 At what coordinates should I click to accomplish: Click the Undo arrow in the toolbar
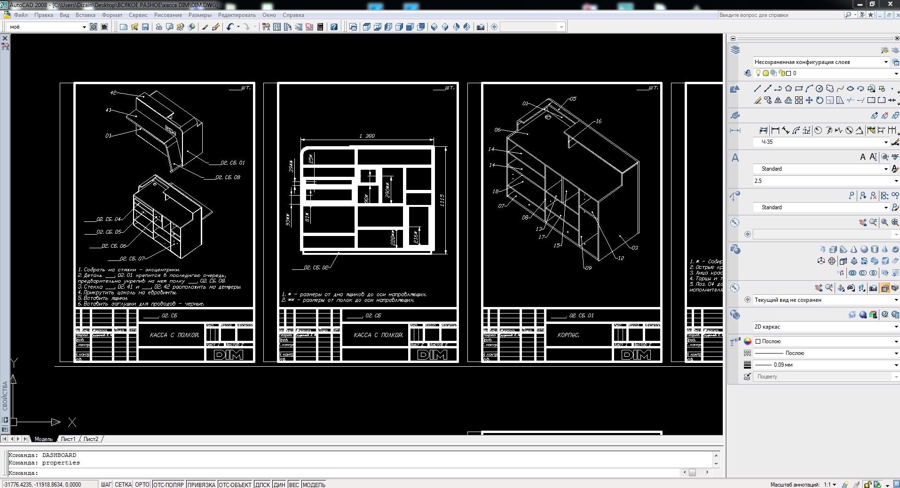(x=229, y=27)
